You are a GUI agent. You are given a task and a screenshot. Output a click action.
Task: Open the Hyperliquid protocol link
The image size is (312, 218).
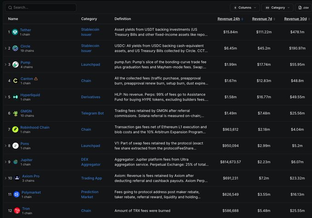pos(30,95)
